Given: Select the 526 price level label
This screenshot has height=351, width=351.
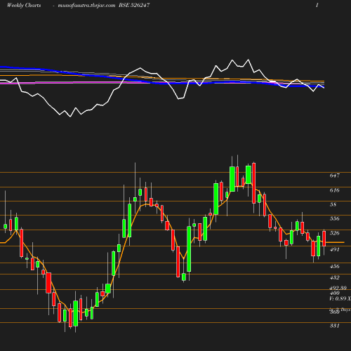Looking at the screenshot, I should tap(334, 233).
